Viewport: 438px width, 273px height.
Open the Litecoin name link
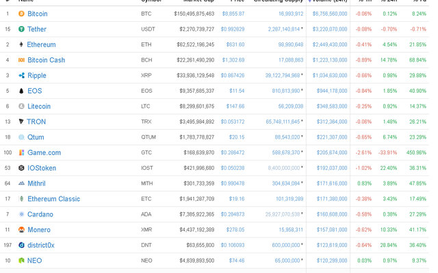(39, 106)
